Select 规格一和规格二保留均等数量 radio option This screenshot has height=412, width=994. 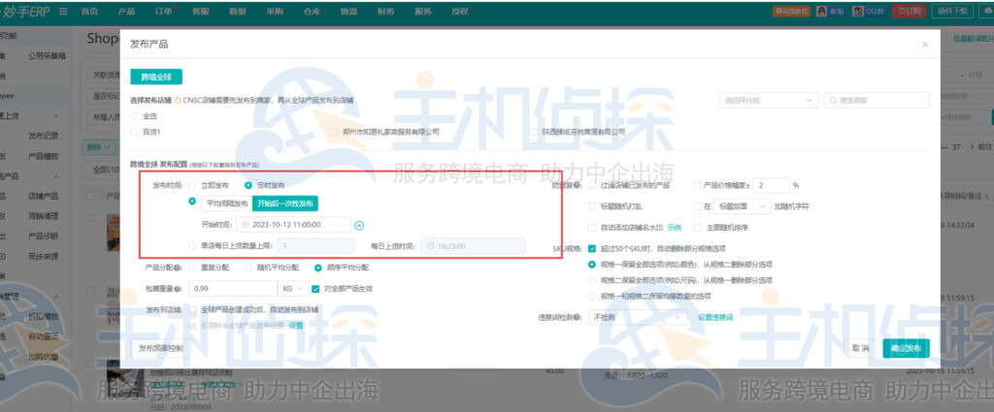(592, 297)
